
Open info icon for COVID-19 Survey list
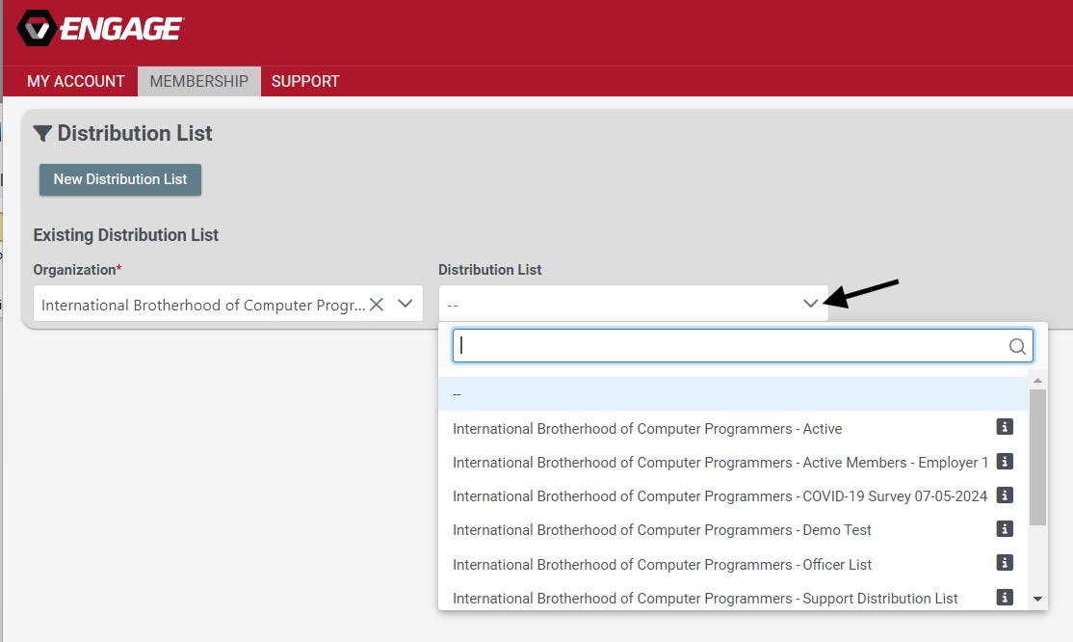click(x=1005, y=495)
